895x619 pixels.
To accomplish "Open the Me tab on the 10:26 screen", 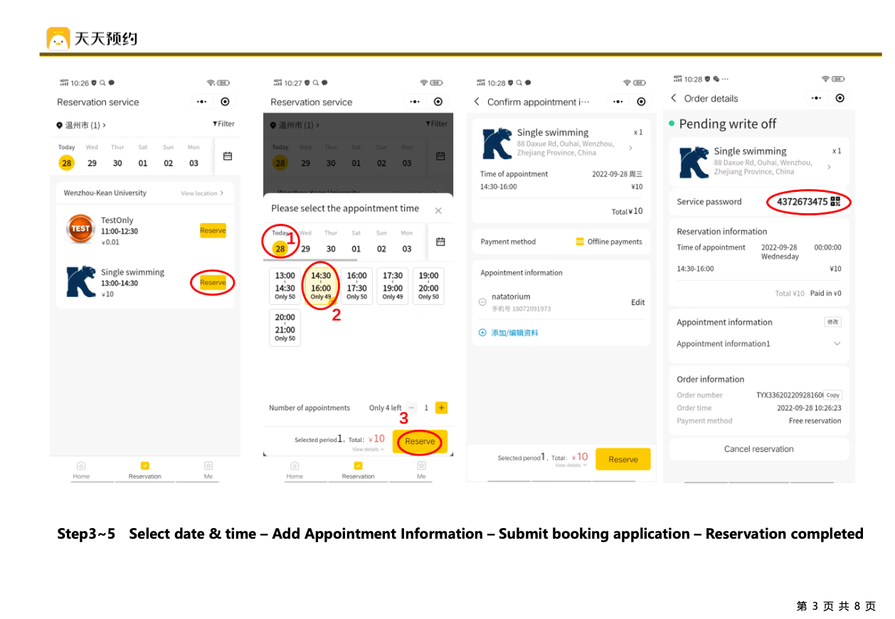I will tap(208, 470).
